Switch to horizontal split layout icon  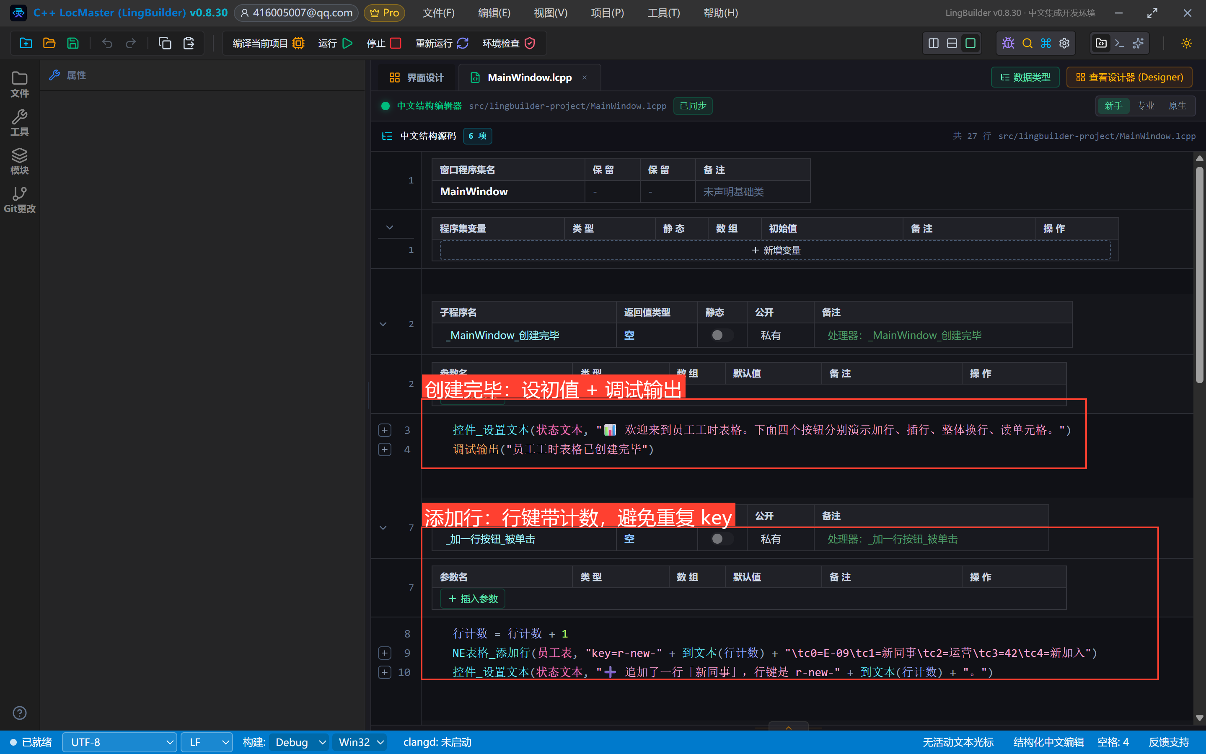tap(952, 44)
